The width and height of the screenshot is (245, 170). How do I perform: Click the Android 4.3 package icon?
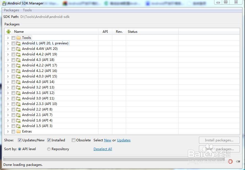click(x=18, y=60)
